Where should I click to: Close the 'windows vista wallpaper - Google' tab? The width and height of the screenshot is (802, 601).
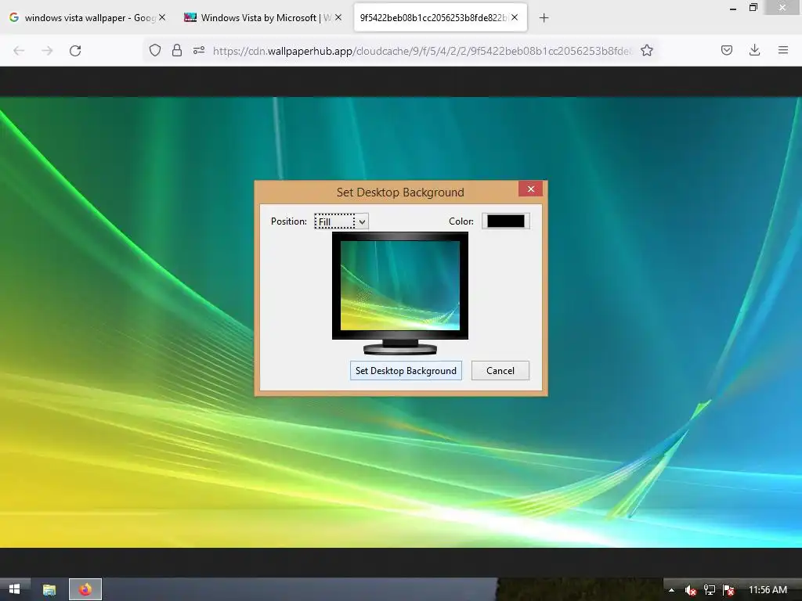(x=162, y=17)
